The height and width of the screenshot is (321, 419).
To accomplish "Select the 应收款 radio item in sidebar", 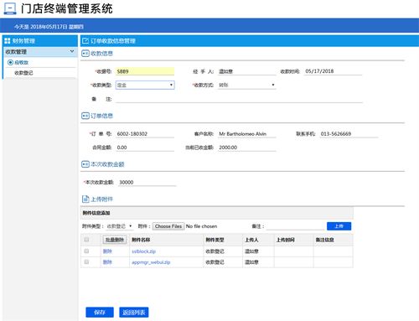I will tap(10, 62).
